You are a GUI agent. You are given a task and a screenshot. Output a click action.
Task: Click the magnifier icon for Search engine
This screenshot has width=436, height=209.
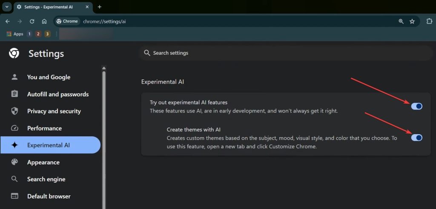14,179
